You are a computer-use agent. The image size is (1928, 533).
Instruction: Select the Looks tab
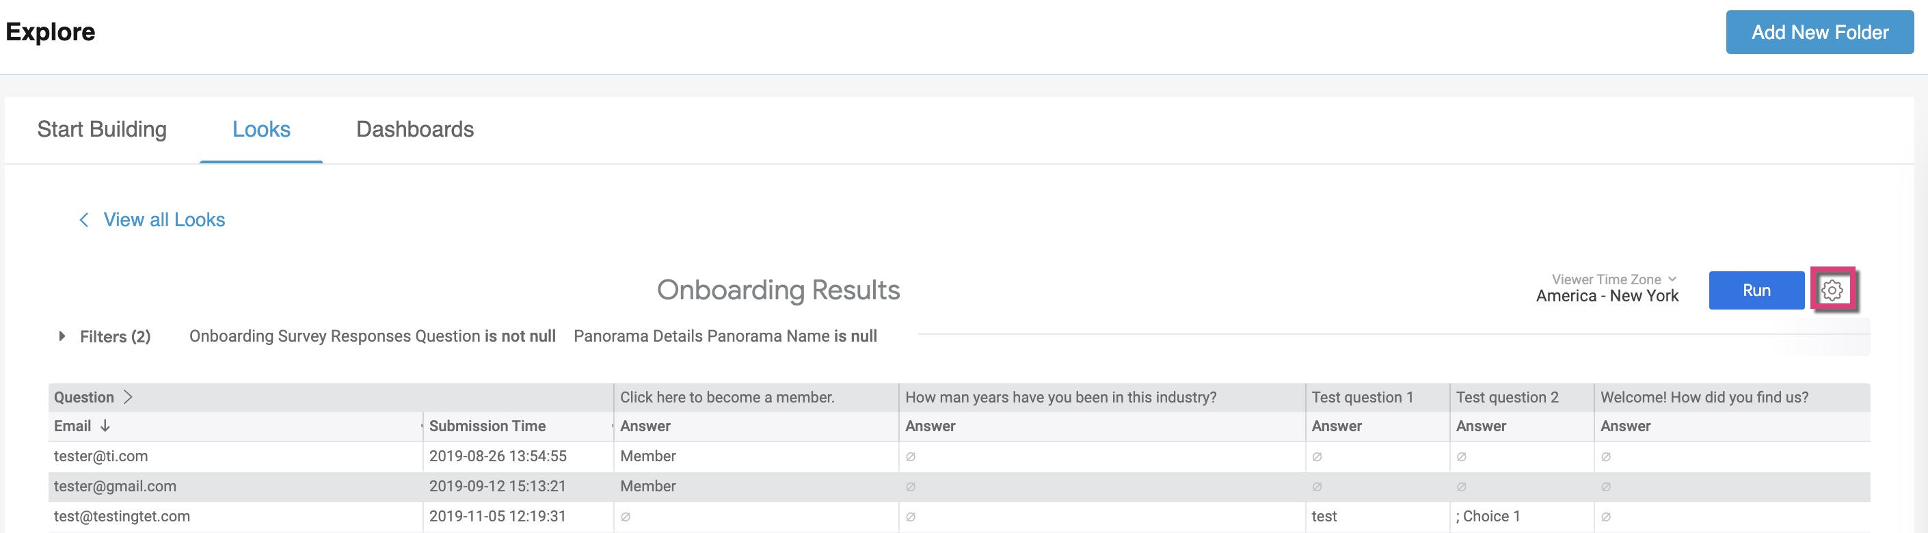[261, 129]
